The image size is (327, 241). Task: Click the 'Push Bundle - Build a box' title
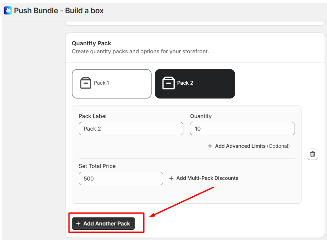59,11
